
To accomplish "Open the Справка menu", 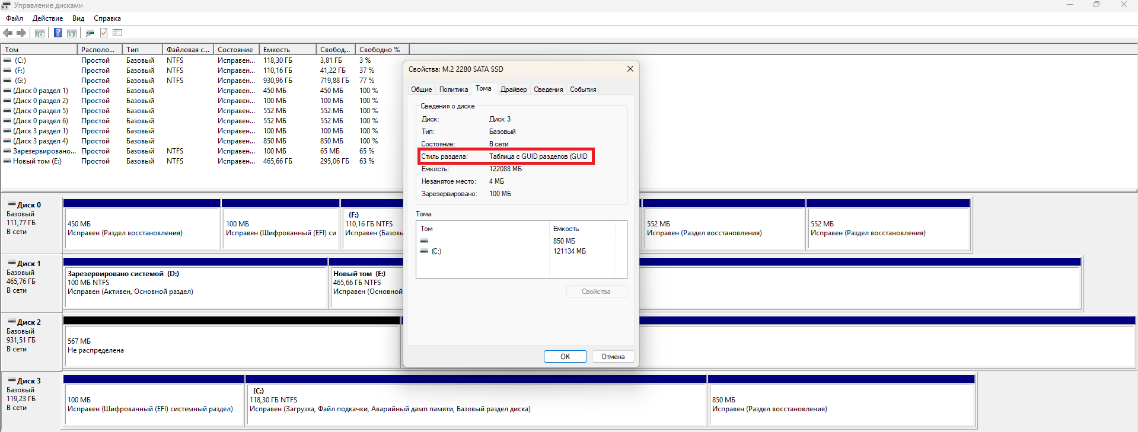I will (107, 18).
